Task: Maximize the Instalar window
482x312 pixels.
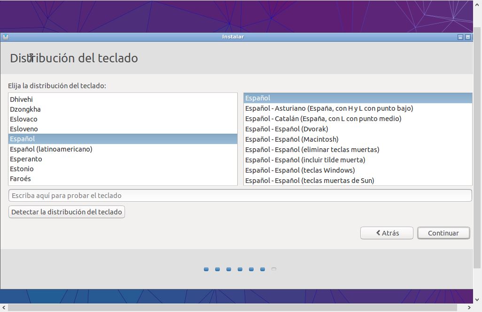Action: tap(468, 37)
